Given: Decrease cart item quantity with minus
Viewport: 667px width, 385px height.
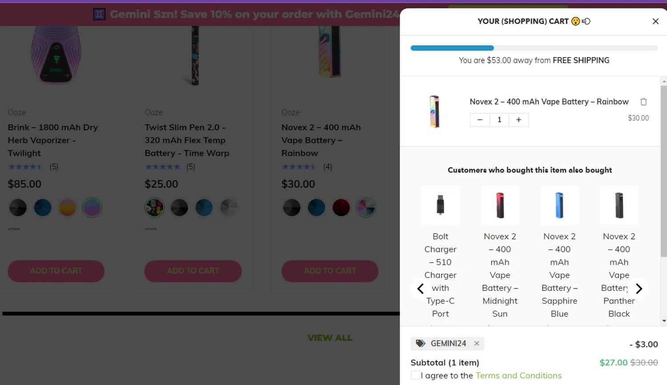Looking at the screenshot, I should tap(480, 120).
